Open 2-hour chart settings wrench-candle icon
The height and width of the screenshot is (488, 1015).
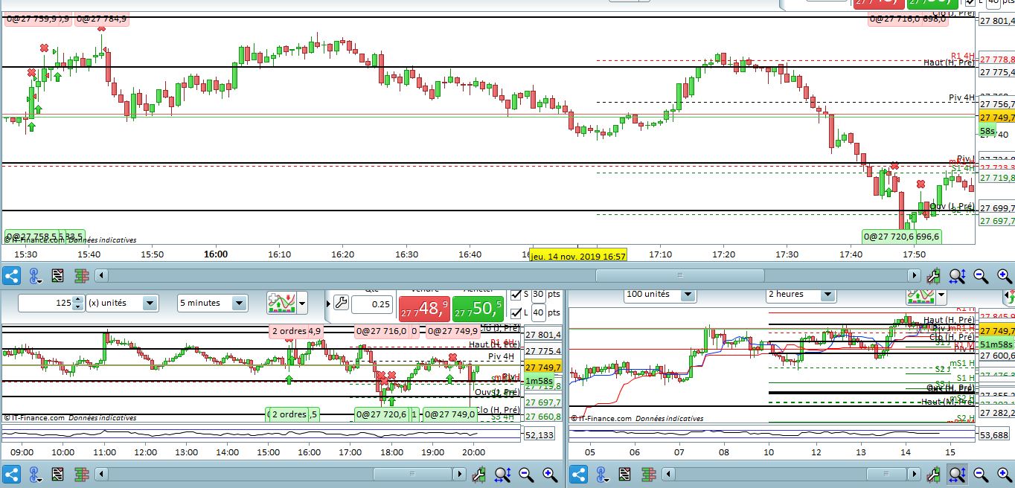coord(935,474)
